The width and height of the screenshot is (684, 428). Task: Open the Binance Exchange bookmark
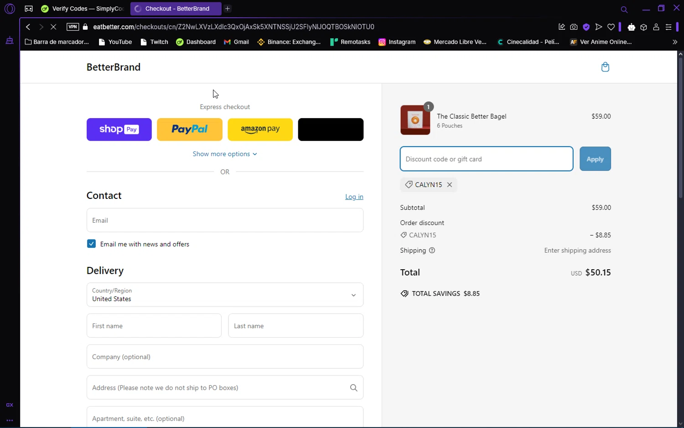[289, 42]
